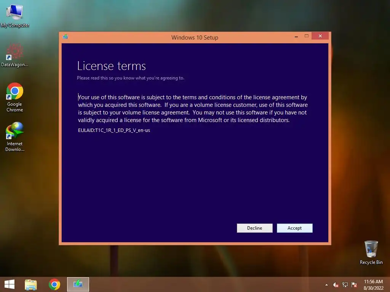Select the Recycle Bin icon
Image resolution: width=390 pixels, height=292 pixels.
(x=371, y=252)
